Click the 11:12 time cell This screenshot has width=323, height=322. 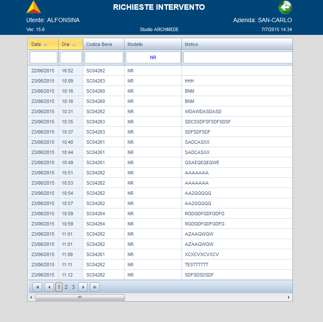click(x=71, y=275)
